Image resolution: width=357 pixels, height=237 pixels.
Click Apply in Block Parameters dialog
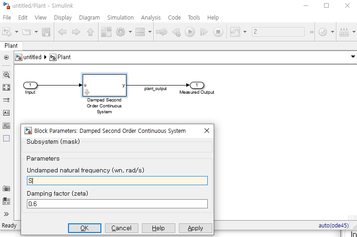tap(195, 228)
